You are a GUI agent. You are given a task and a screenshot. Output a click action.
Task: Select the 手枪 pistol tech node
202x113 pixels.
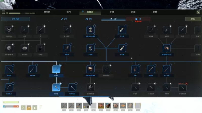pyautogui.click(x=135, y=69)
